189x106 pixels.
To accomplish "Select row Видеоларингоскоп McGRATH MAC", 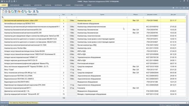I will [94, 82].
